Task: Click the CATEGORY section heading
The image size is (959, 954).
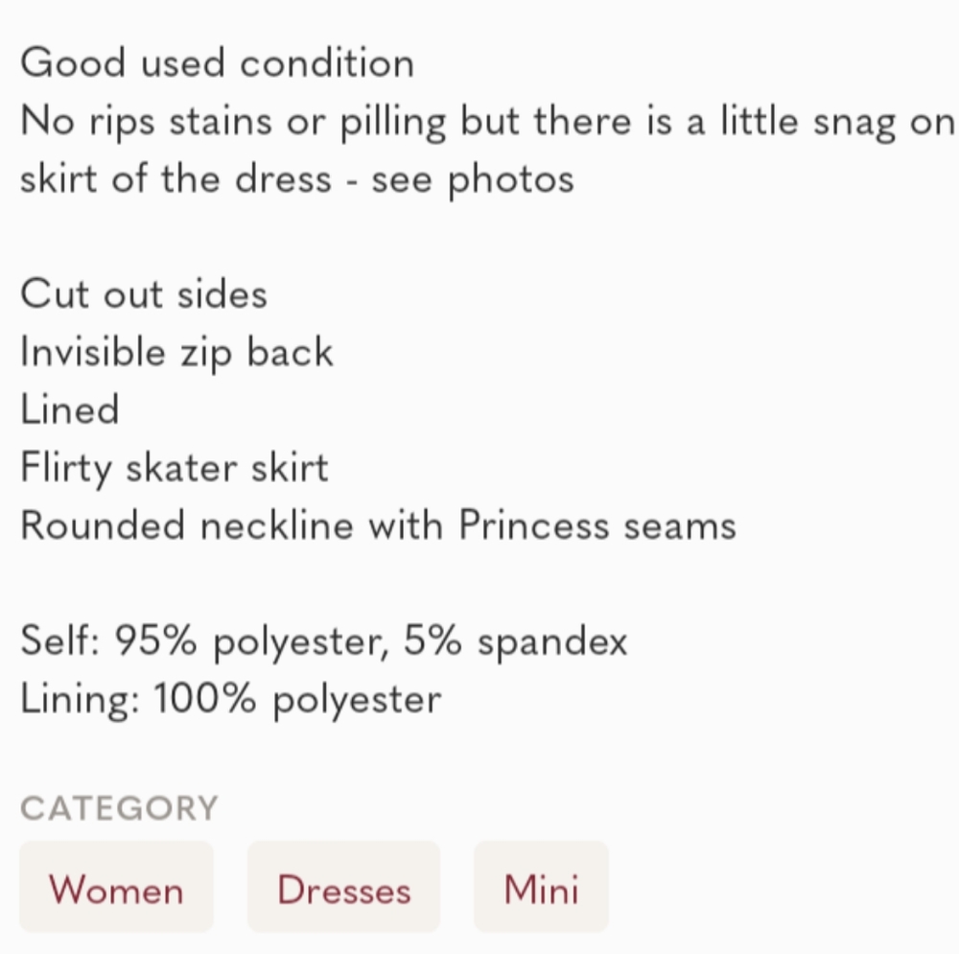Action: 119,808
